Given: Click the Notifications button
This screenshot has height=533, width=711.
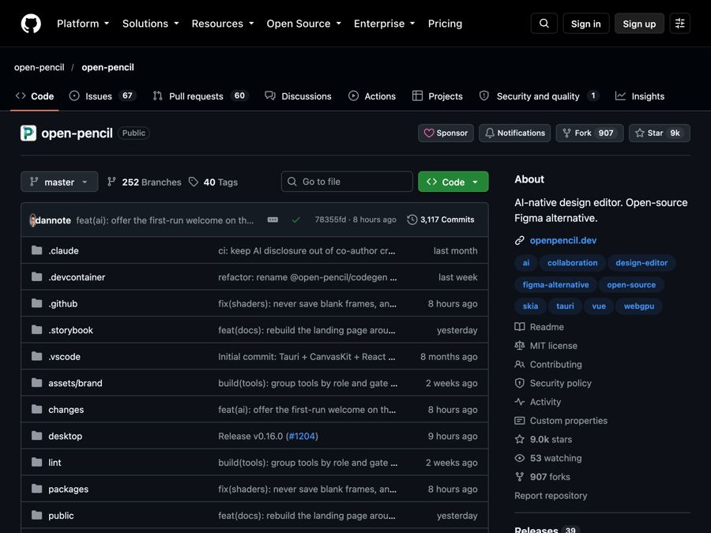Looking at the screenshot, I should pyautogui.click(x=514, y=133).
